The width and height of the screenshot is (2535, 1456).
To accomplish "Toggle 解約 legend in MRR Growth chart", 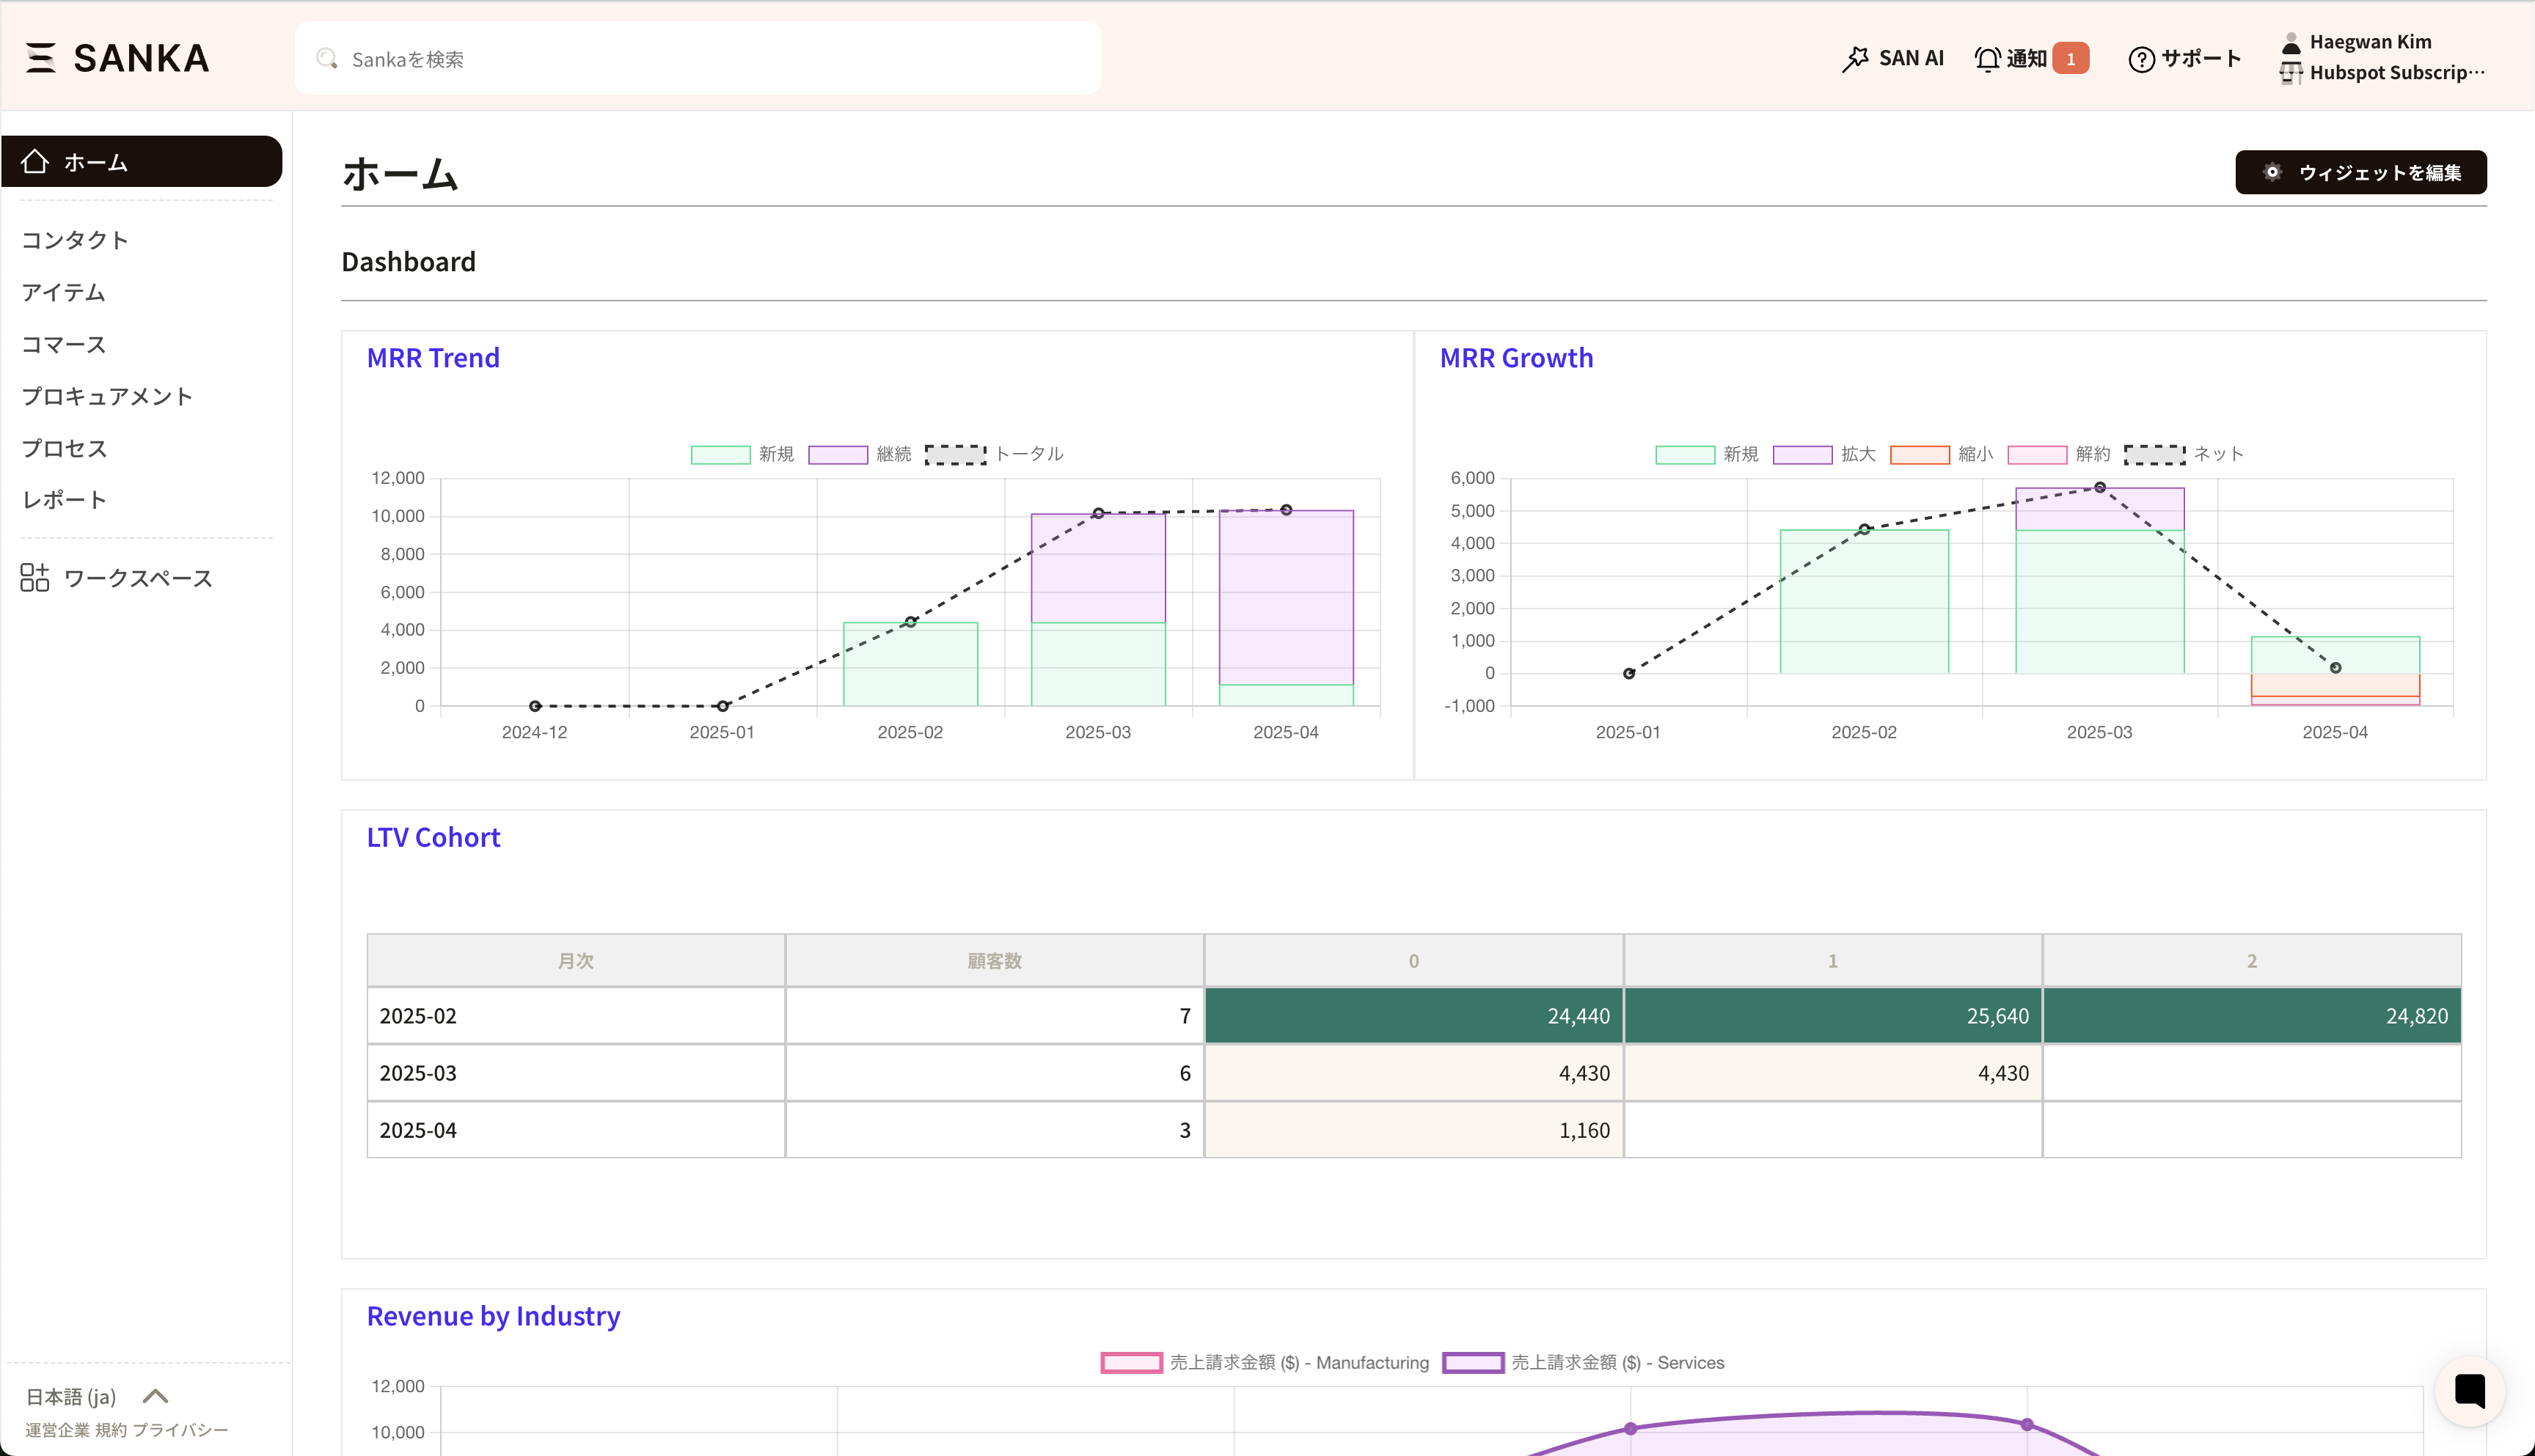I will tap(2057, 454).
